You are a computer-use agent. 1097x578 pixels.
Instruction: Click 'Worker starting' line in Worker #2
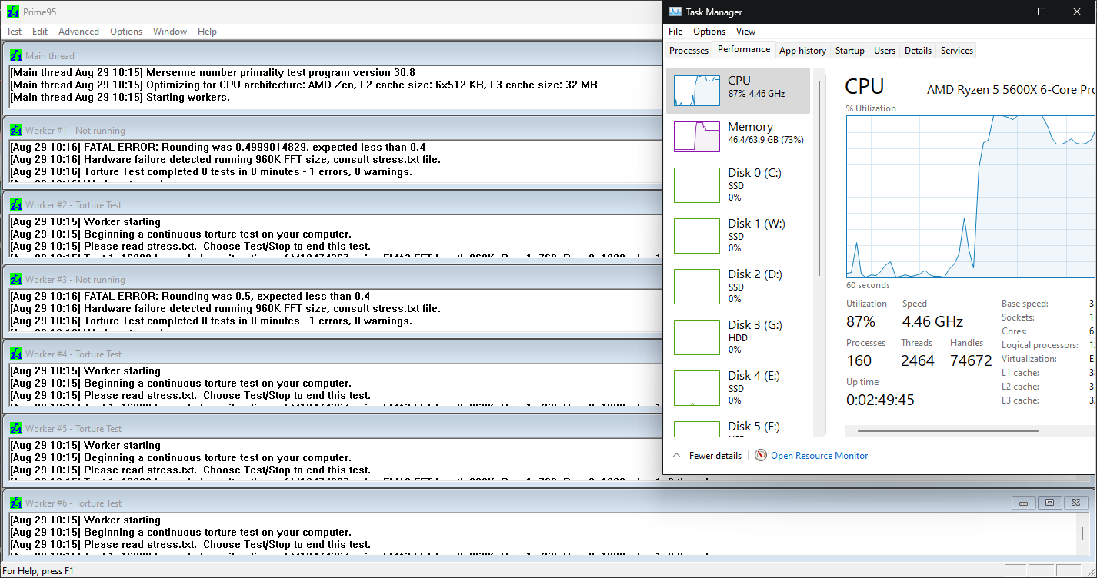coord(85,221)
